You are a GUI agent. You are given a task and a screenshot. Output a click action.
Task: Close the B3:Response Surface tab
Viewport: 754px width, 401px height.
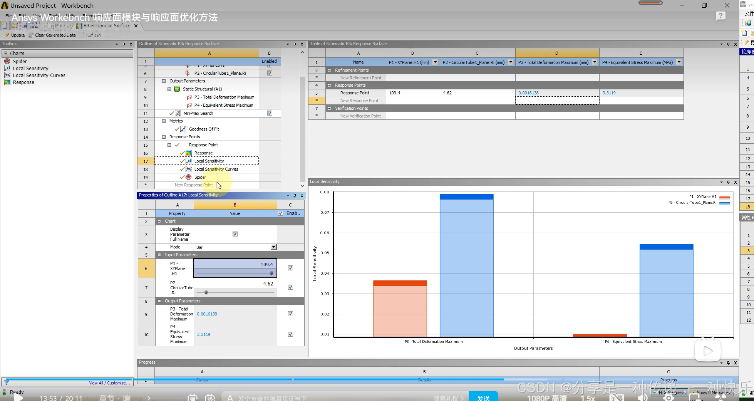136,26
